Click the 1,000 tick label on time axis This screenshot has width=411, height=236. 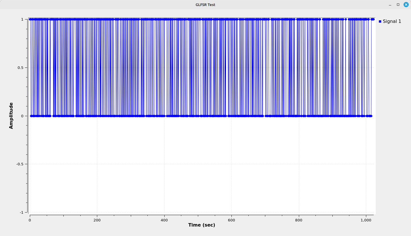[366, 220]
